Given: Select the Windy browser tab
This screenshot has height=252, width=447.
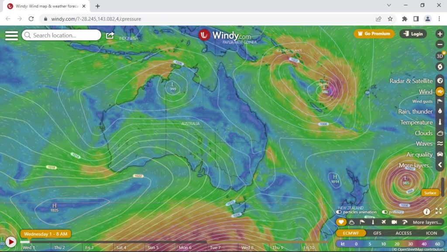Looking at the screenshot, I should pos(46,6).
